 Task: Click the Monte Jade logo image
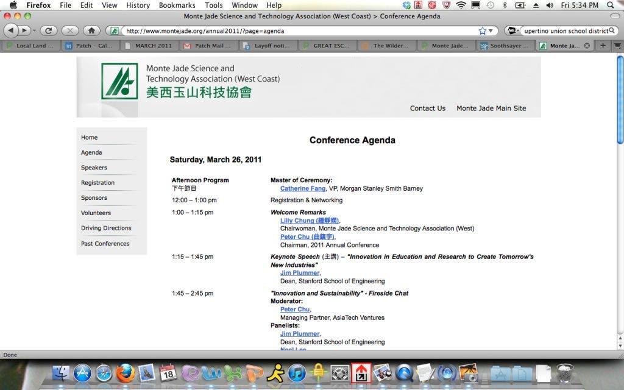click(x=119, y=81)
